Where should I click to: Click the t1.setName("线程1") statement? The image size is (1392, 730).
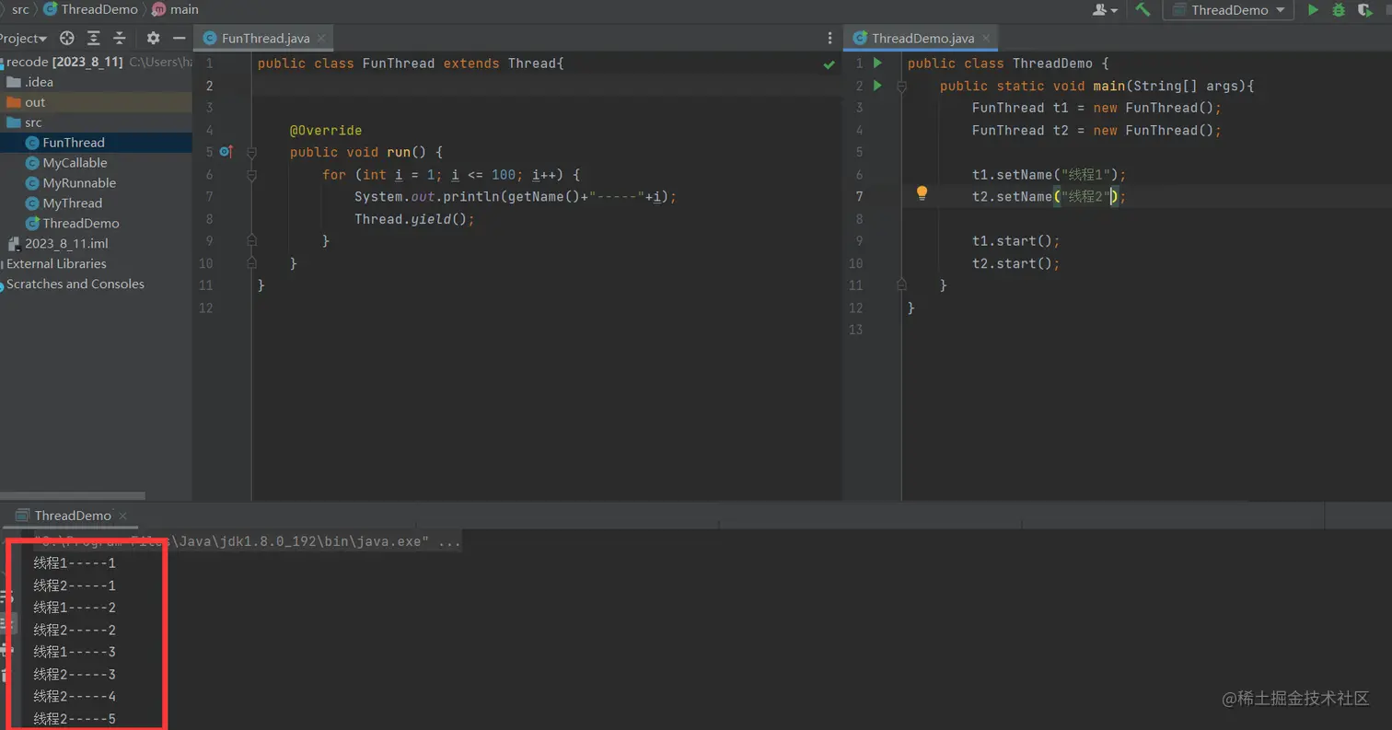tap(1050, 175)
